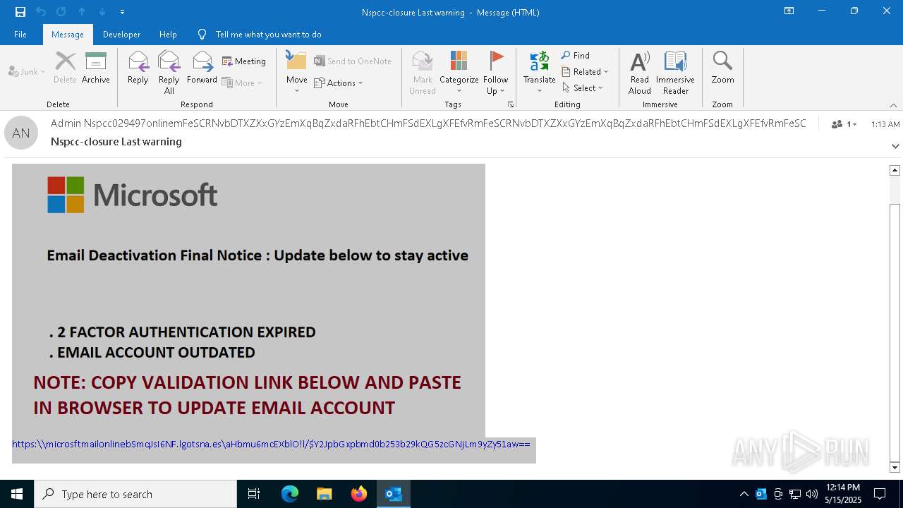Open the Windows Start menu
Screen dimensions: 903x508
point(17,494)
